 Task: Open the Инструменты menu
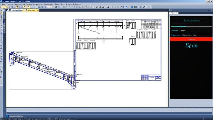(x=38, y=4)
